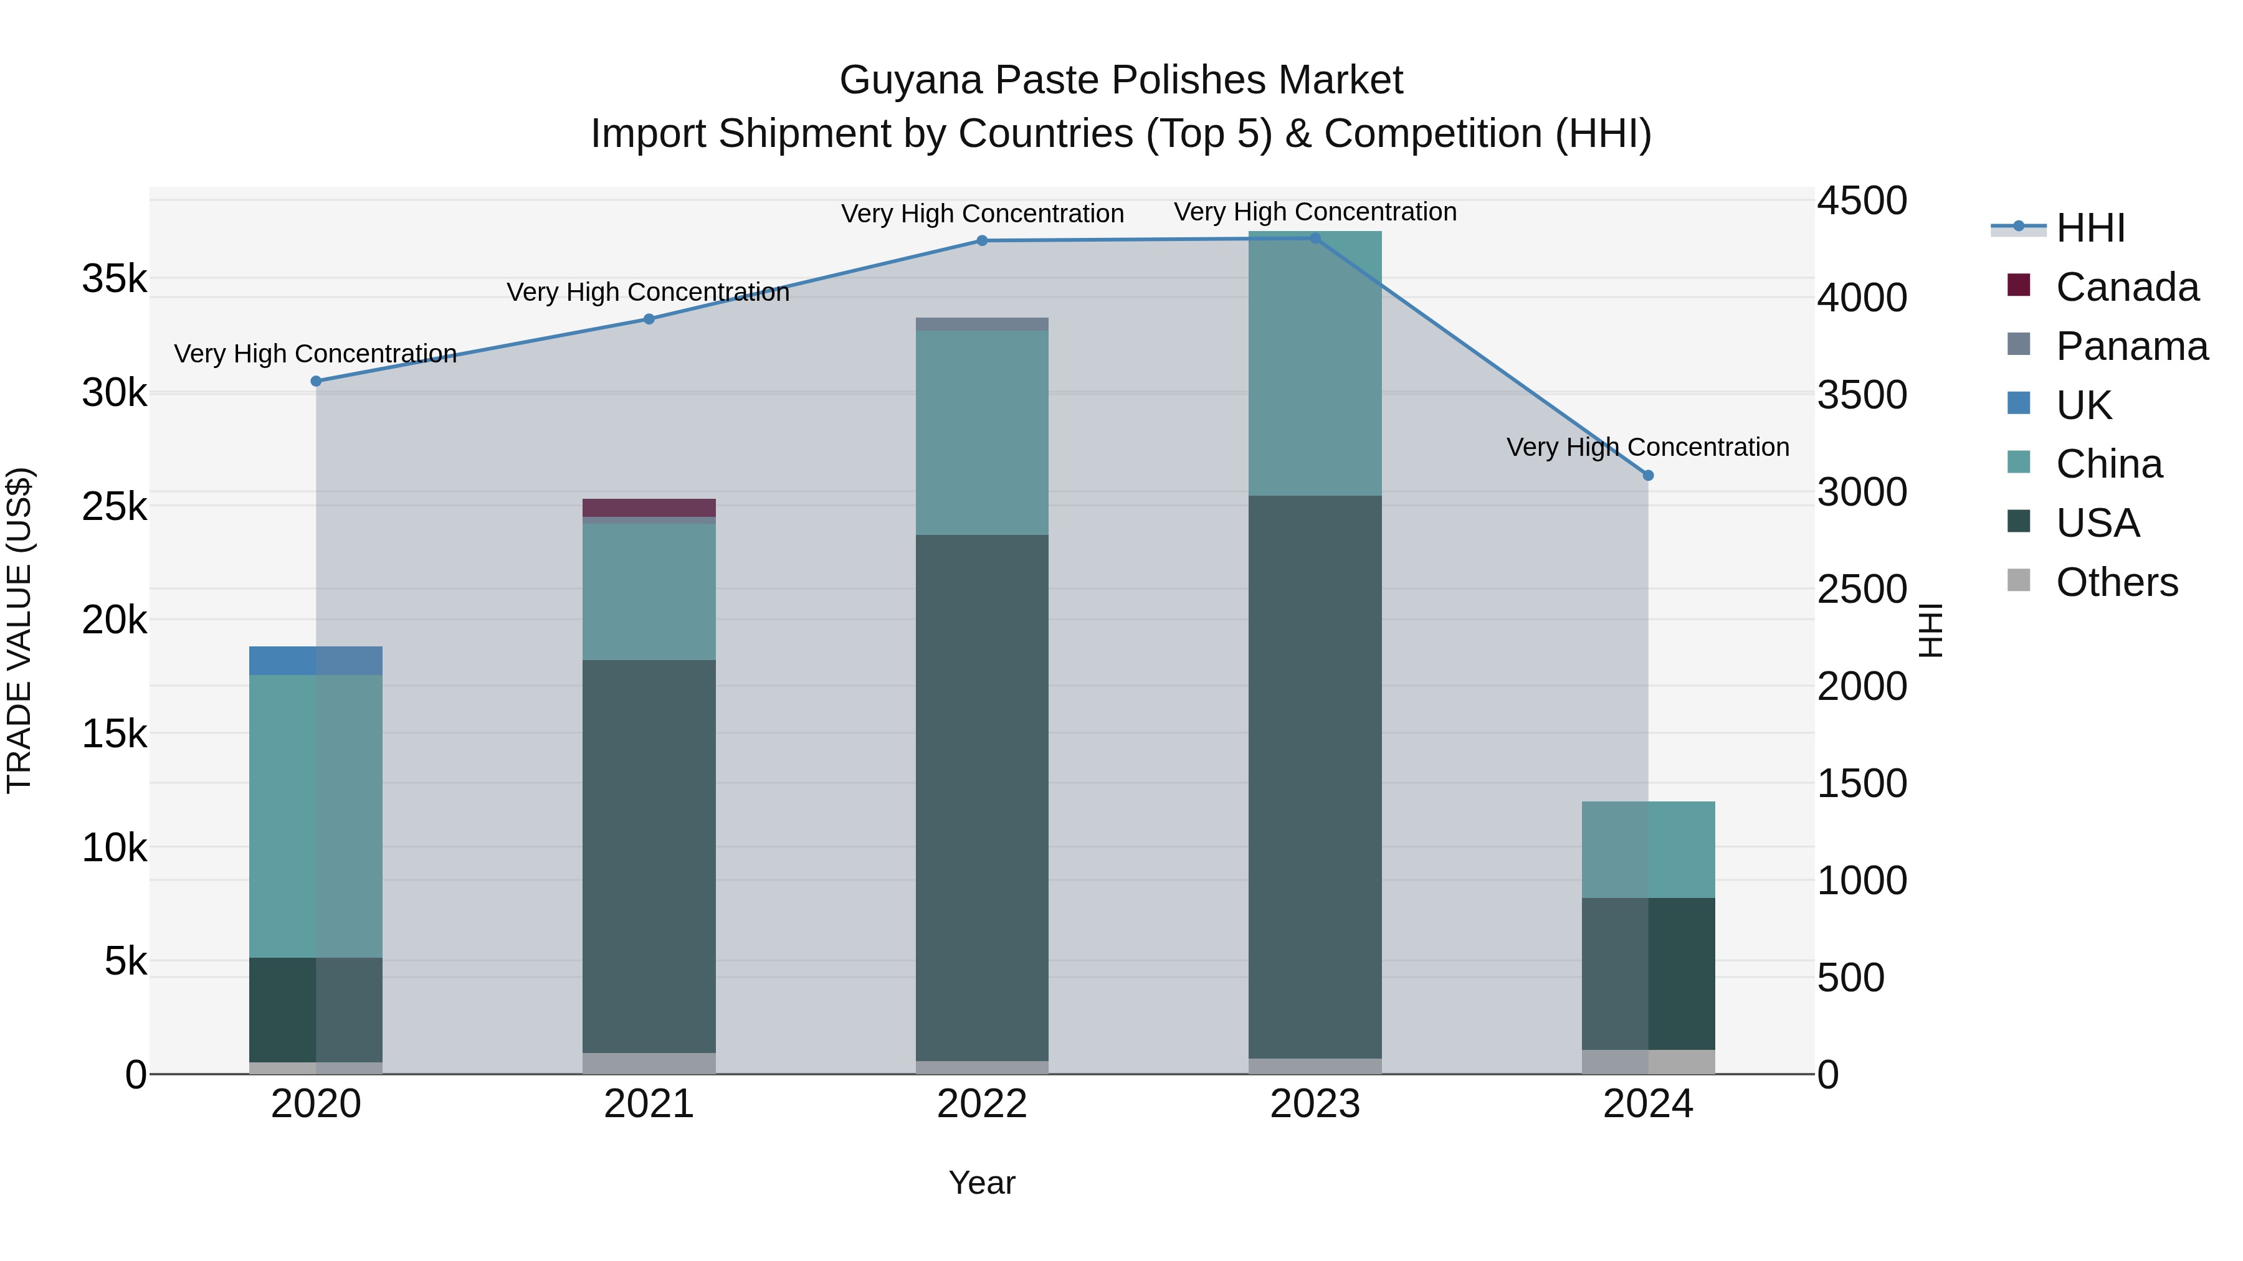Click the 3000 right axis tick
2243x1261 pixels.
(1862, 492)
